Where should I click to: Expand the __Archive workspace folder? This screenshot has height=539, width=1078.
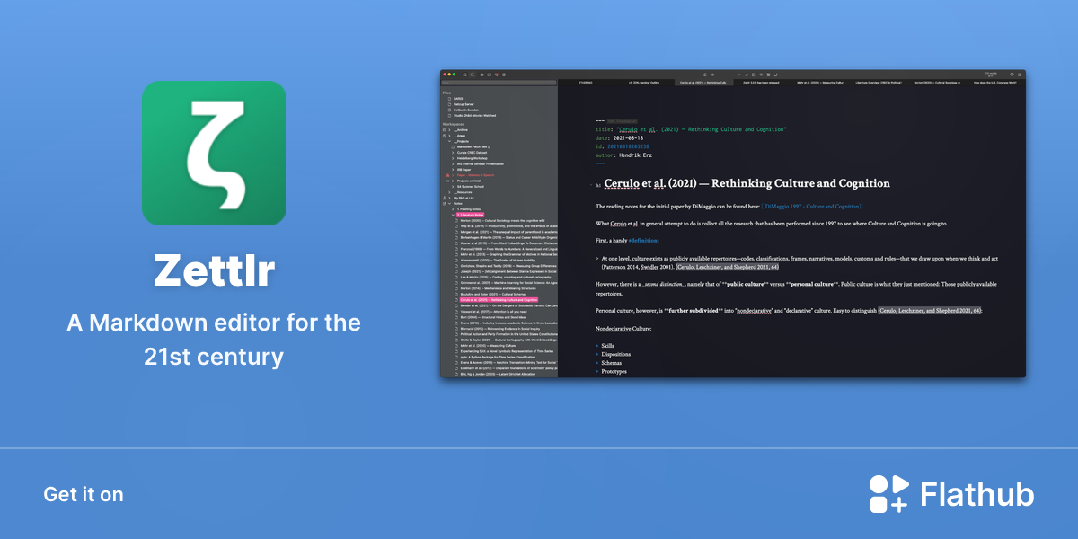point(449,130)
